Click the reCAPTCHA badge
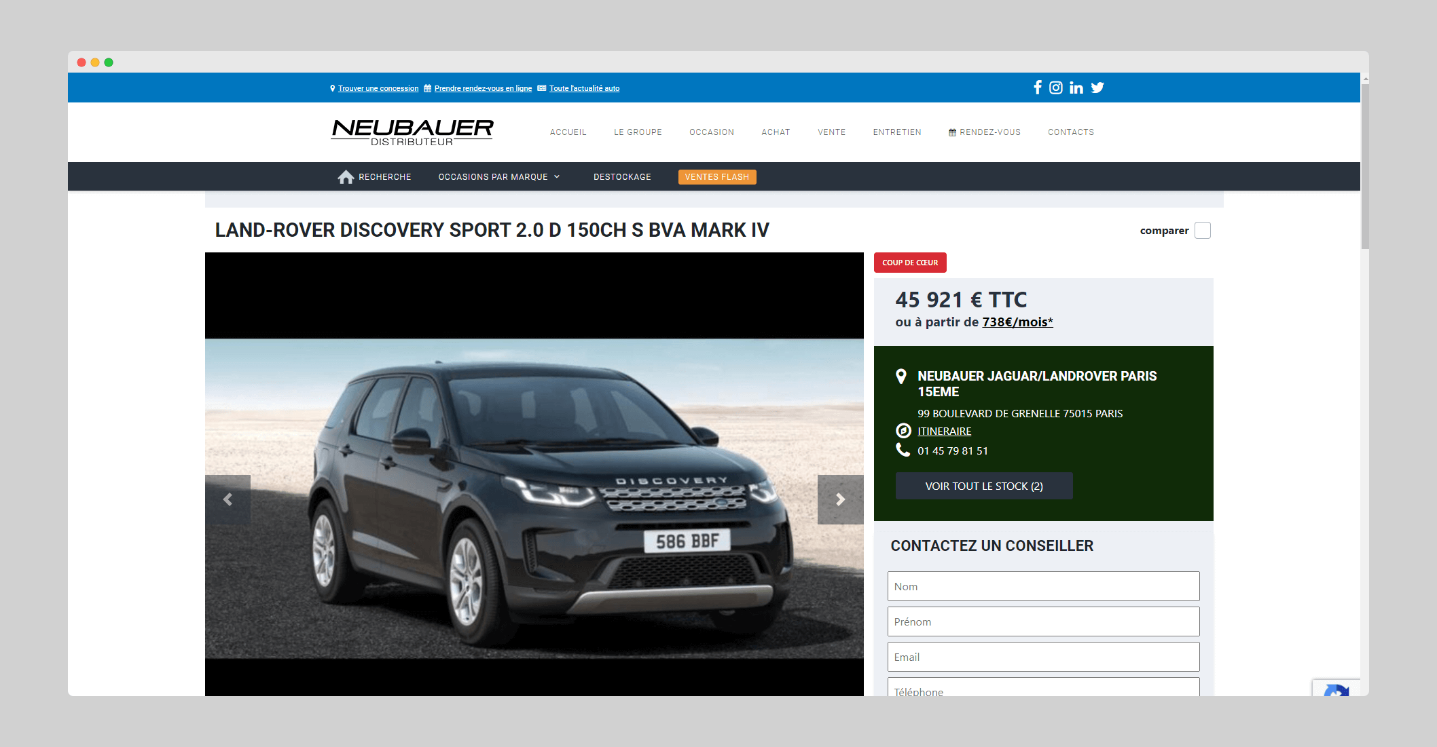Screen dimensions: 1437x747 [1336, 688]
